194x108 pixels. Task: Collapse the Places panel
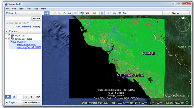click(x=7, y=31)
